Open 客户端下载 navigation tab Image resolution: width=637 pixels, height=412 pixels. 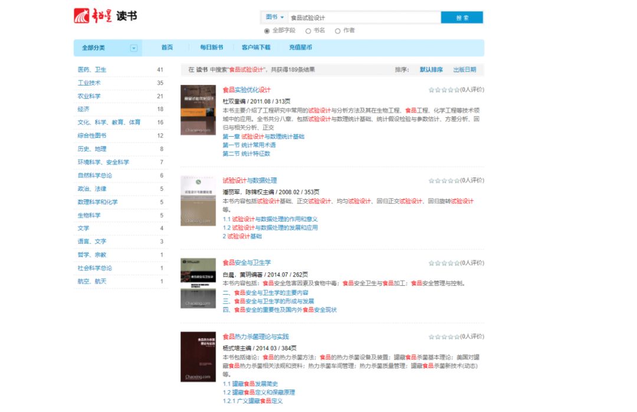tap(256, 48)
